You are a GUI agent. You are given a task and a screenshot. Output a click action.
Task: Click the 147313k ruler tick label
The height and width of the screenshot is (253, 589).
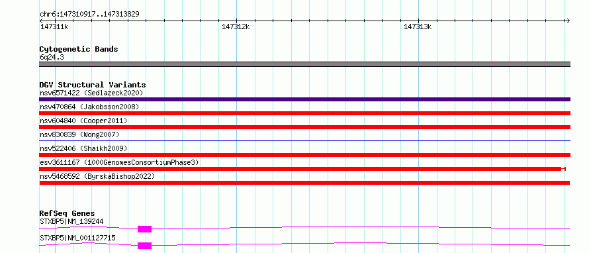pos(418,27)
